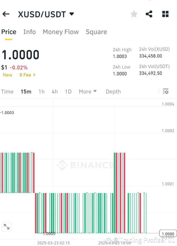
Task: Open Depth view for the pair
Action: tap(113, 91)
